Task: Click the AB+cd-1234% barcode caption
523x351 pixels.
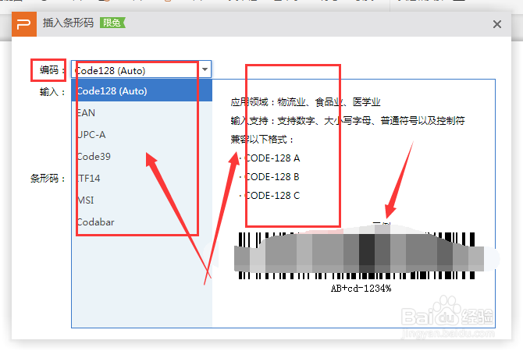Action: tap(361, 289)
